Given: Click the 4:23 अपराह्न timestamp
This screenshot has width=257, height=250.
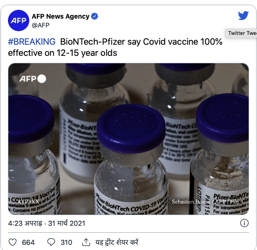Looking at the screenshot, I should coord(25,223).
